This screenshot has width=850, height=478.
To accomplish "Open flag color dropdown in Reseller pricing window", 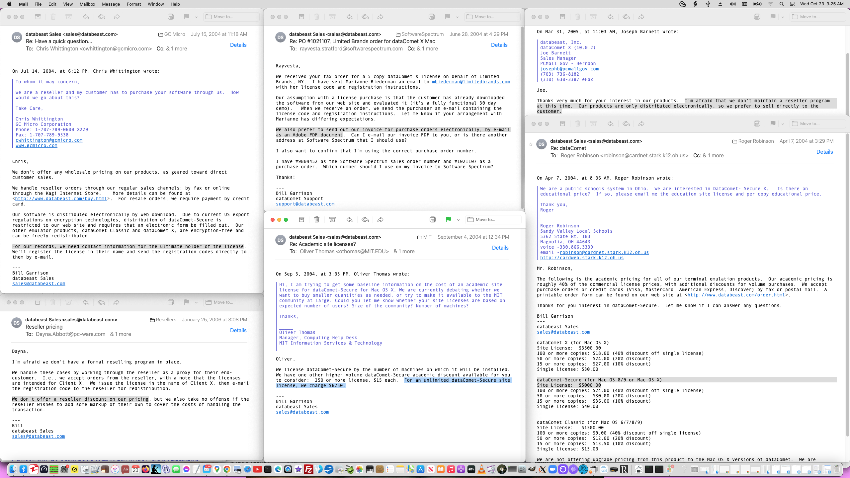I will [196, 302].
